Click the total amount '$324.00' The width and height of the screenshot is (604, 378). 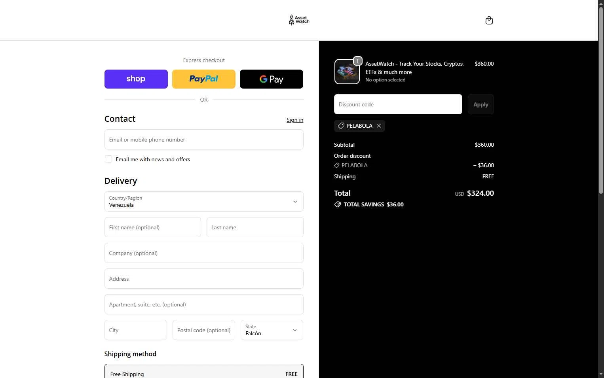[481, 193]
